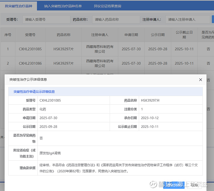Image resolution: width=214 pixels, height=191 pixels.
Task: Click 西藏海思科制药有限公司 in the first row
Action: click(100, 49)
